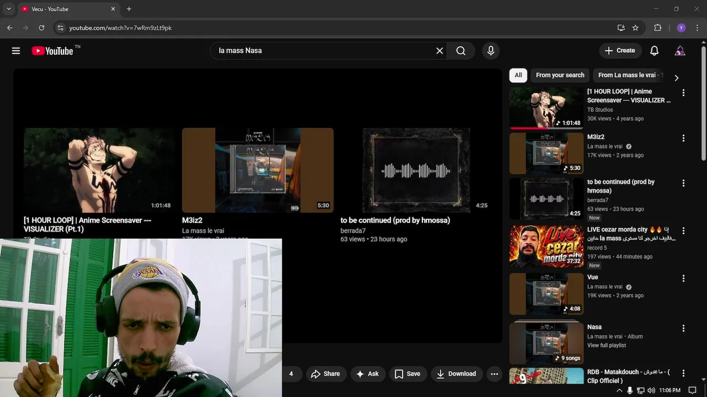The image size is (707, 397).
Task: Show more filter chips with the arrow
Action: [676, 78]
